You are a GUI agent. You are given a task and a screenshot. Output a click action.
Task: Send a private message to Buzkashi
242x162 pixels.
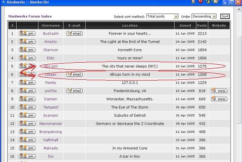point(27,33)
